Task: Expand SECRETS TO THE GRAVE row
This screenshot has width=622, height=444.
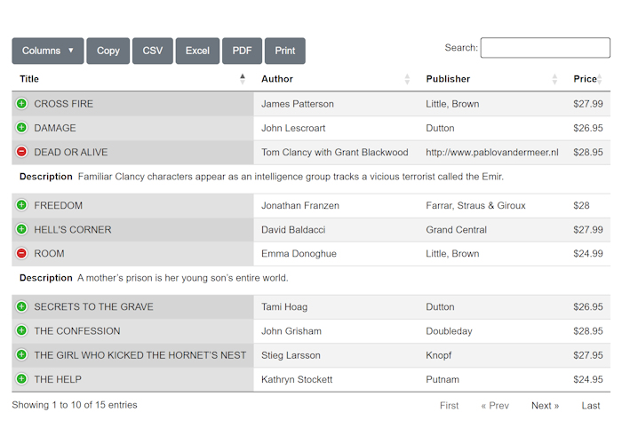Action: coord(21,306)
